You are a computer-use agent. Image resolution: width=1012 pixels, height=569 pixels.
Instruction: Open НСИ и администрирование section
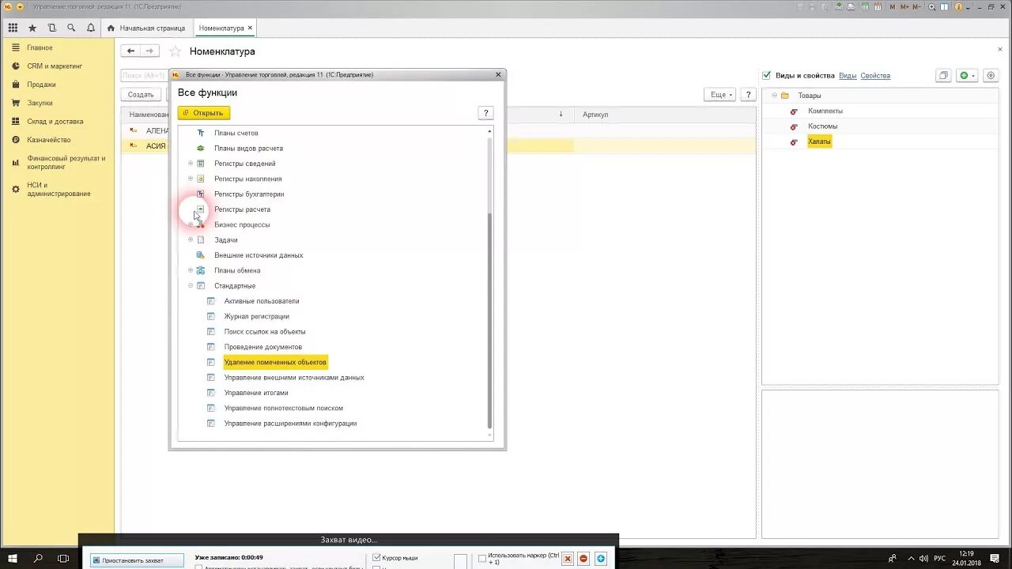pos(59,189)
